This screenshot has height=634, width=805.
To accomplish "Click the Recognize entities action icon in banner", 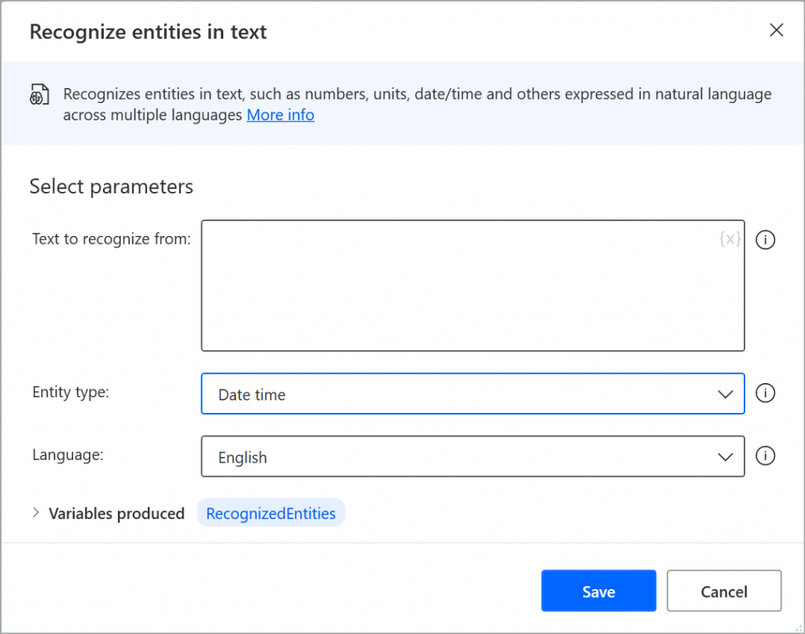I will pos(40,96).
